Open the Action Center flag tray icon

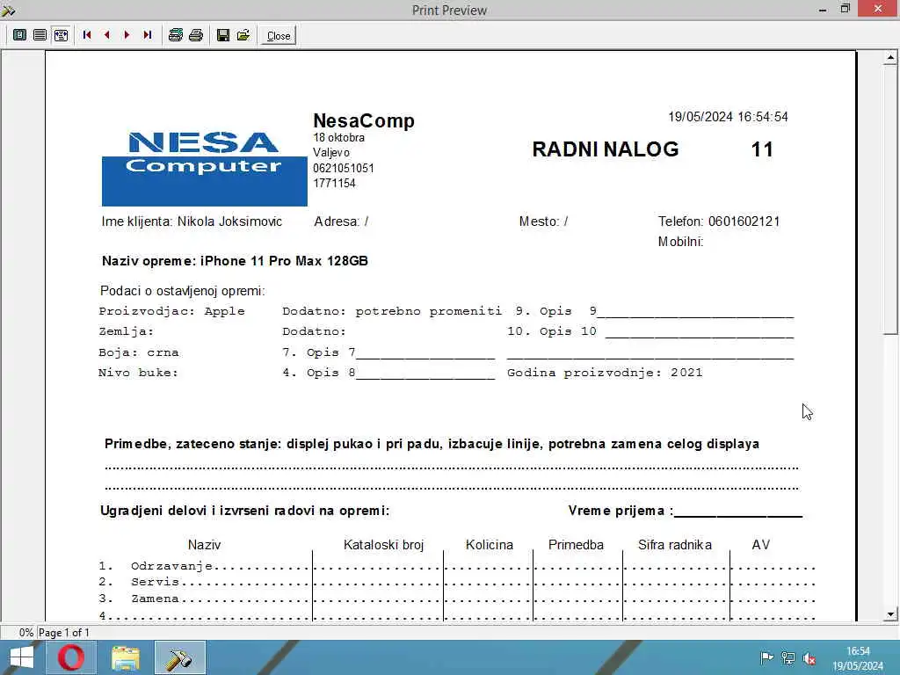click(x=766, y=657)
